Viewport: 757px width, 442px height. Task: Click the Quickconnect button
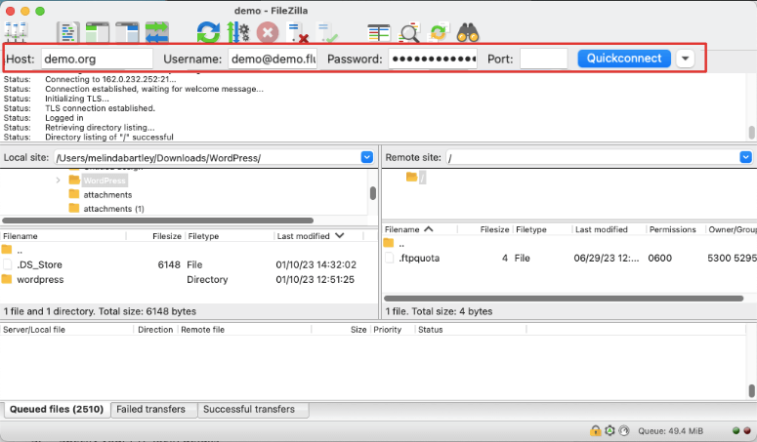[x=624, y=59]
